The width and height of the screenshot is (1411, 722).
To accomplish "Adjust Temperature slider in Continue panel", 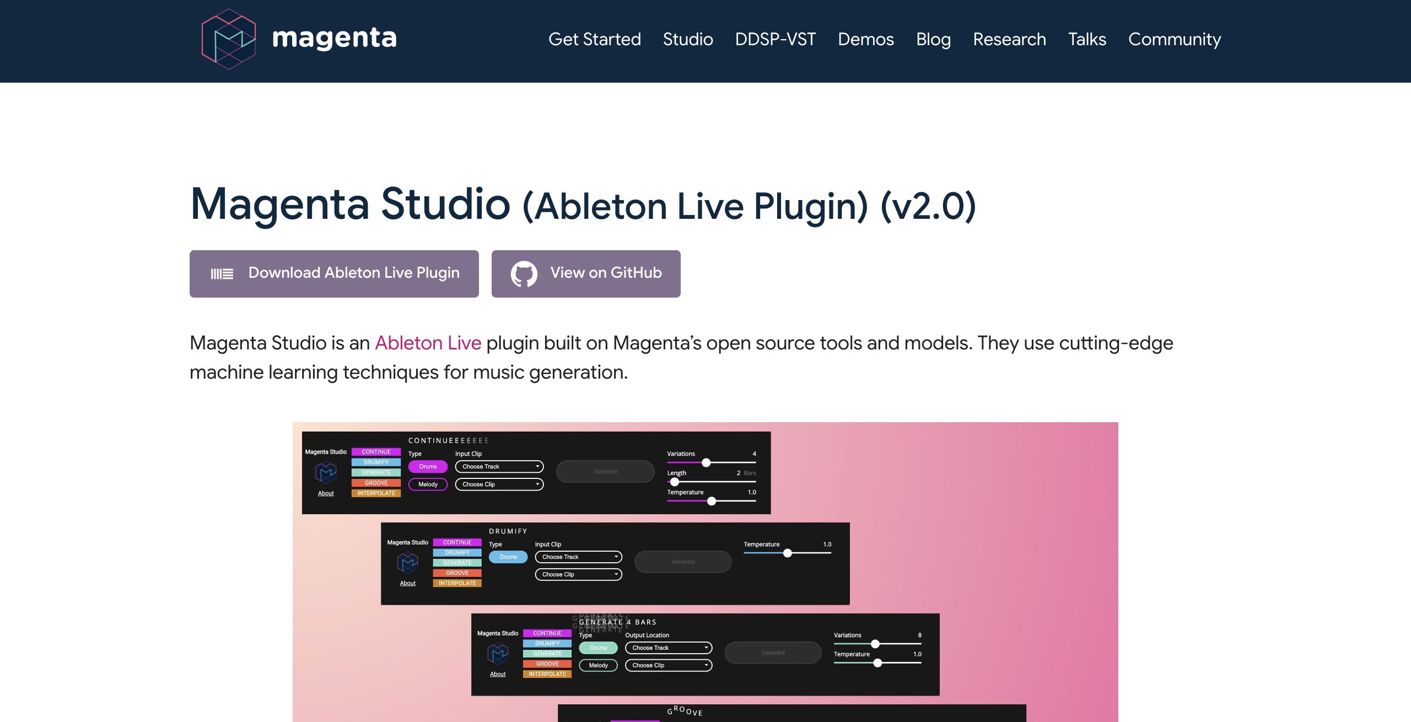I will point(712,502).
